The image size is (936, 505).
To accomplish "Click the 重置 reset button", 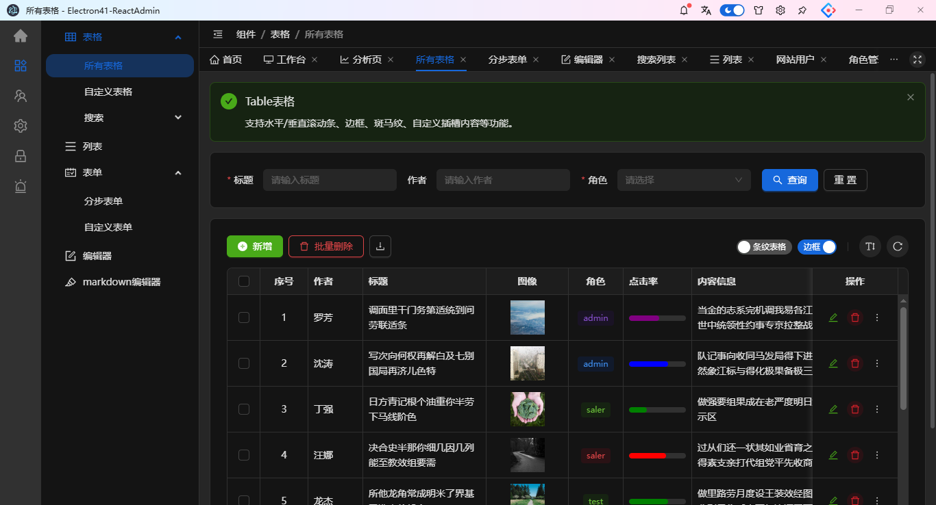I will coord(845,180).
